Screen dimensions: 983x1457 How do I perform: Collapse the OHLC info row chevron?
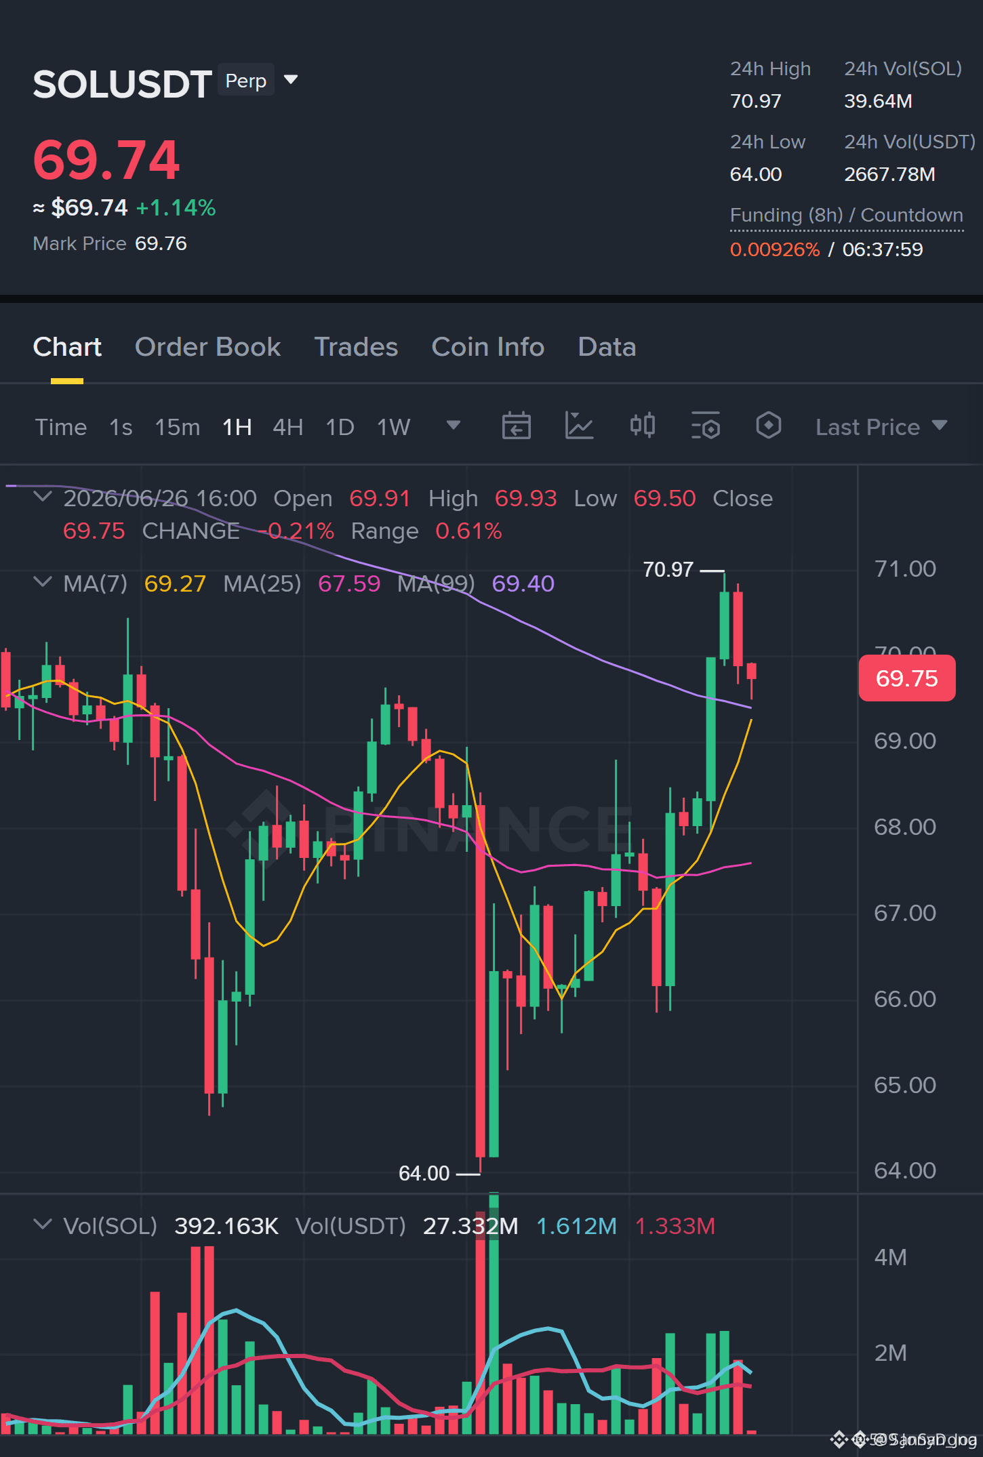point(43,497)
